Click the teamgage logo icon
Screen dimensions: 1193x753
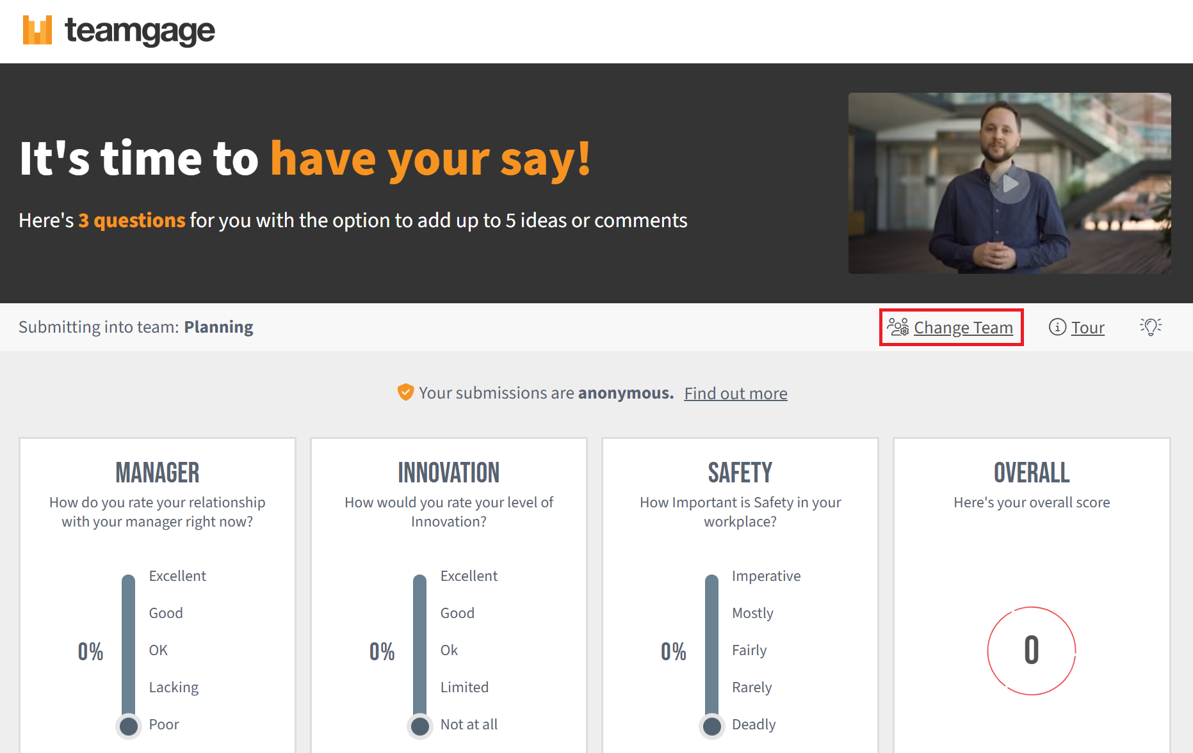37,30
